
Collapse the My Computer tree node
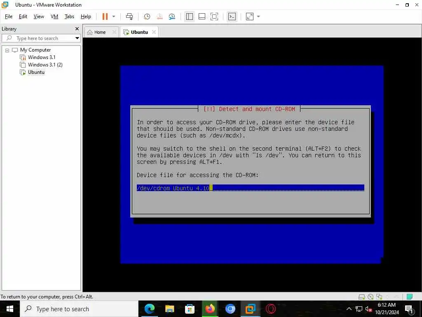click(7, 50)
